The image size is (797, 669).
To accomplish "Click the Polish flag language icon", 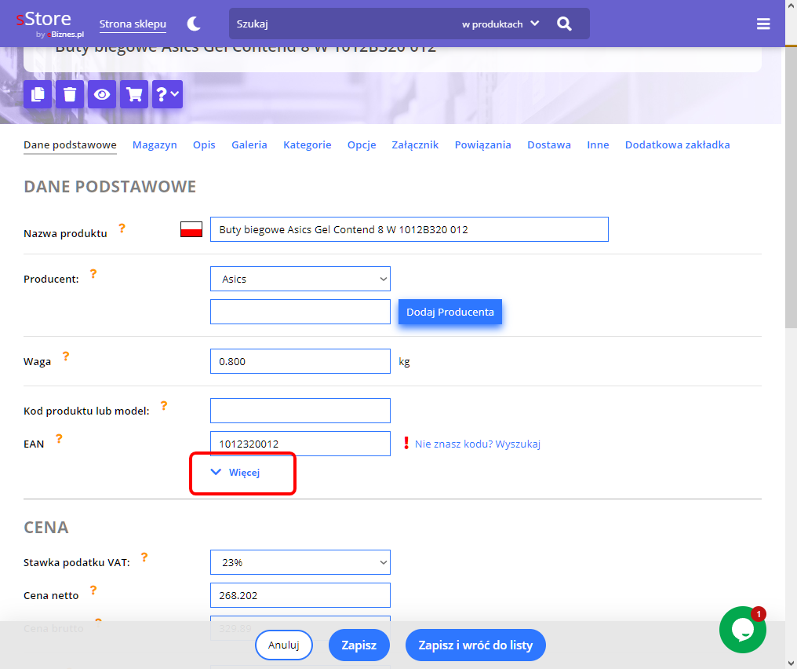I will point(191,229).
